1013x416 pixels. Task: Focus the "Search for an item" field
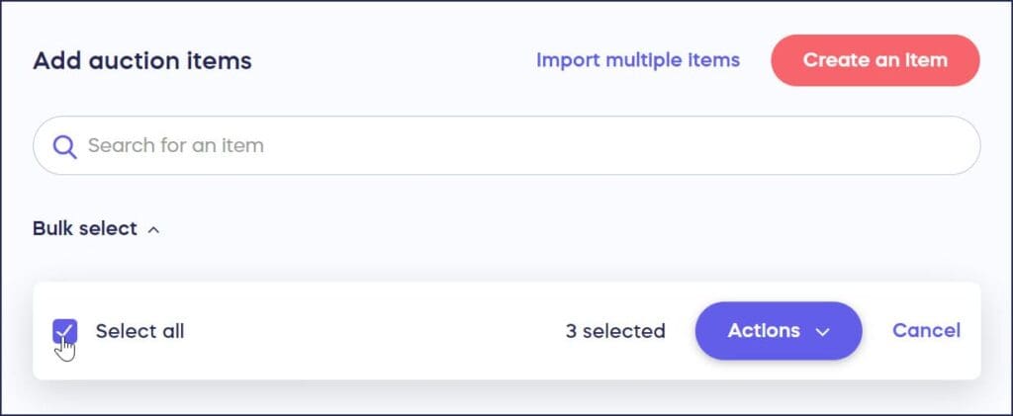[x=495, y=146]
